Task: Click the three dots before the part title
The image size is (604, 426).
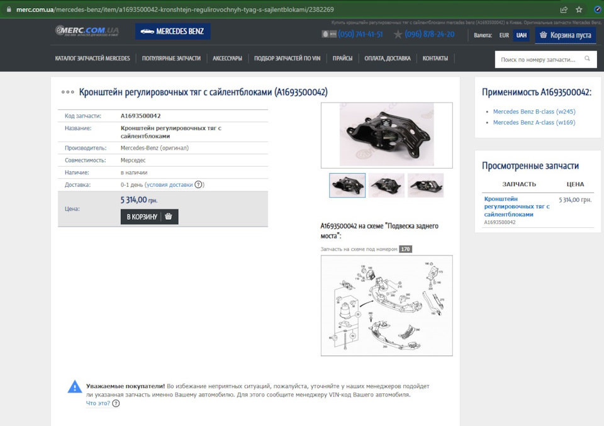Action: pos(67,92)
